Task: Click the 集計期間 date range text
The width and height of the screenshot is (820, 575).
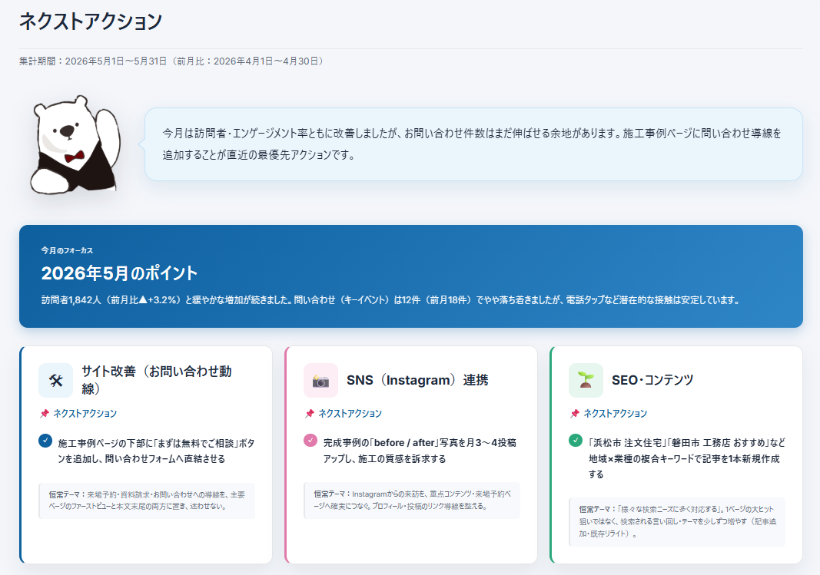Action: 173,61
